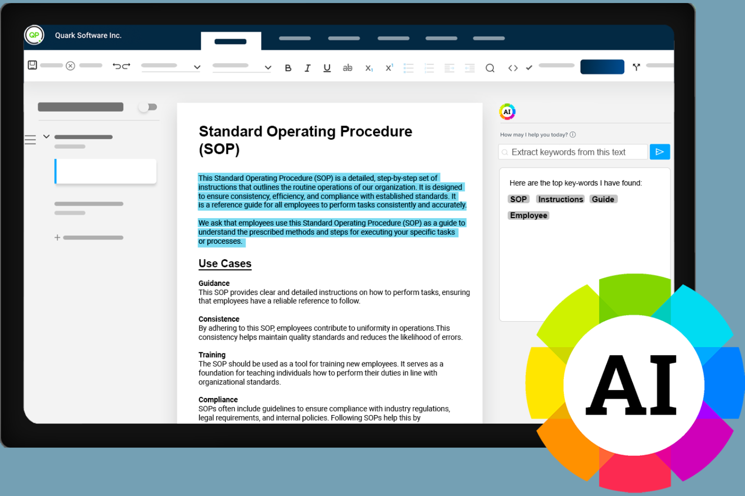Select the active white top tab
The height and width of the screenshot is (496, 745).
[231, 41]
